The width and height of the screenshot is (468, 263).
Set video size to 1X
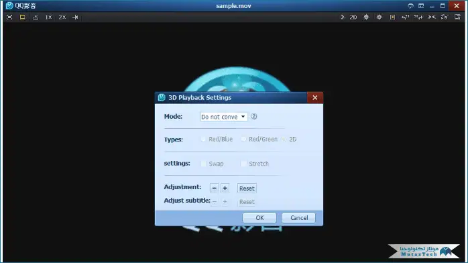pos(48,17)
